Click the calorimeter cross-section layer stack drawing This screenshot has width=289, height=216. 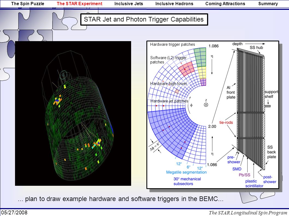pos(251,109)
